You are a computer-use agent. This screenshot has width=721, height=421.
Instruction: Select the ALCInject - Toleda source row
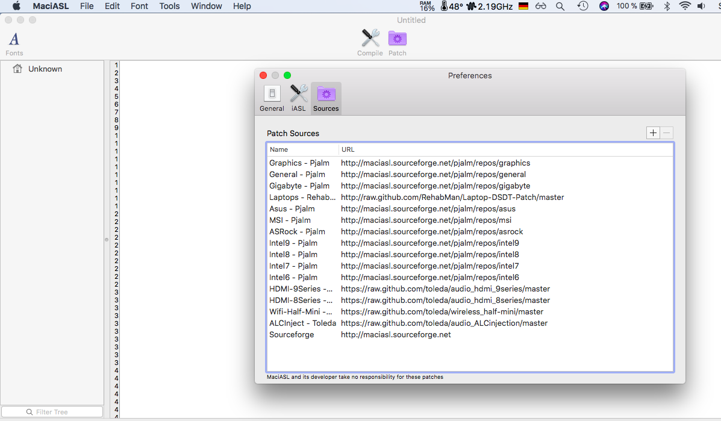tap(470, 323)
